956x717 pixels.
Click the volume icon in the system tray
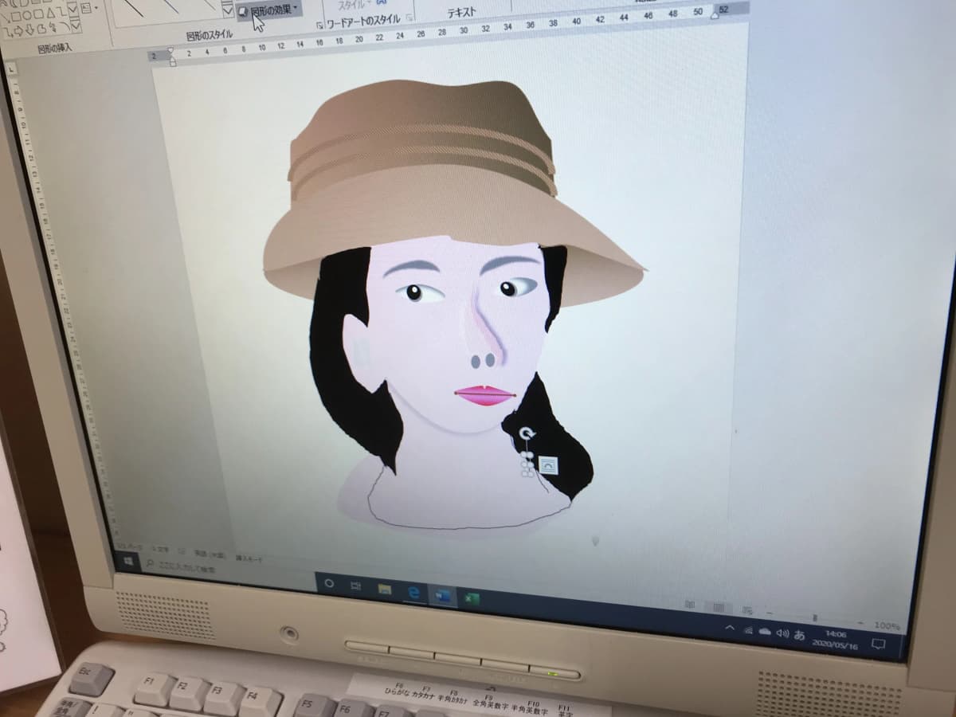(x=783, y=632)
